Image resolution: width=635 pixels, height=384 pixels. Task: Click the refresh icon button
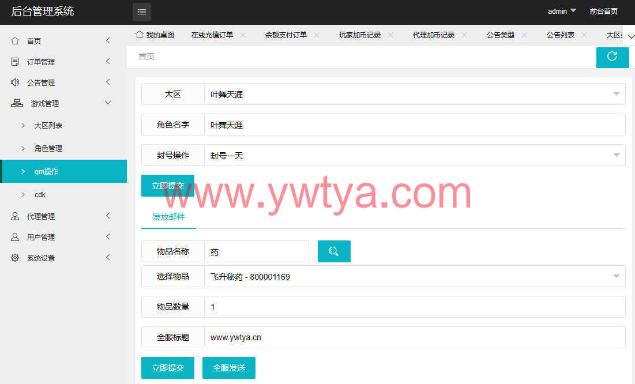[613, 57]
